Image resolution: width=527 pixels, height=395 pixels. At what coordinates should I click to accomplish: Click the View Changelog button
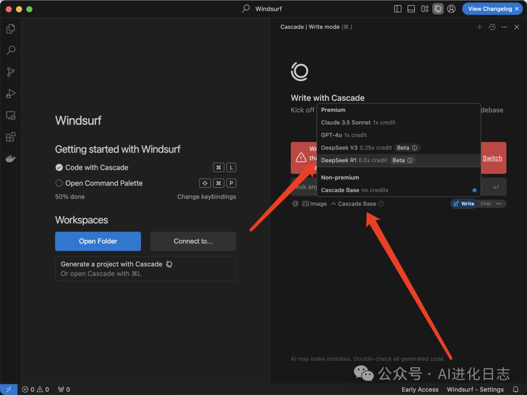pyautogui.click(x=490, y=9)
